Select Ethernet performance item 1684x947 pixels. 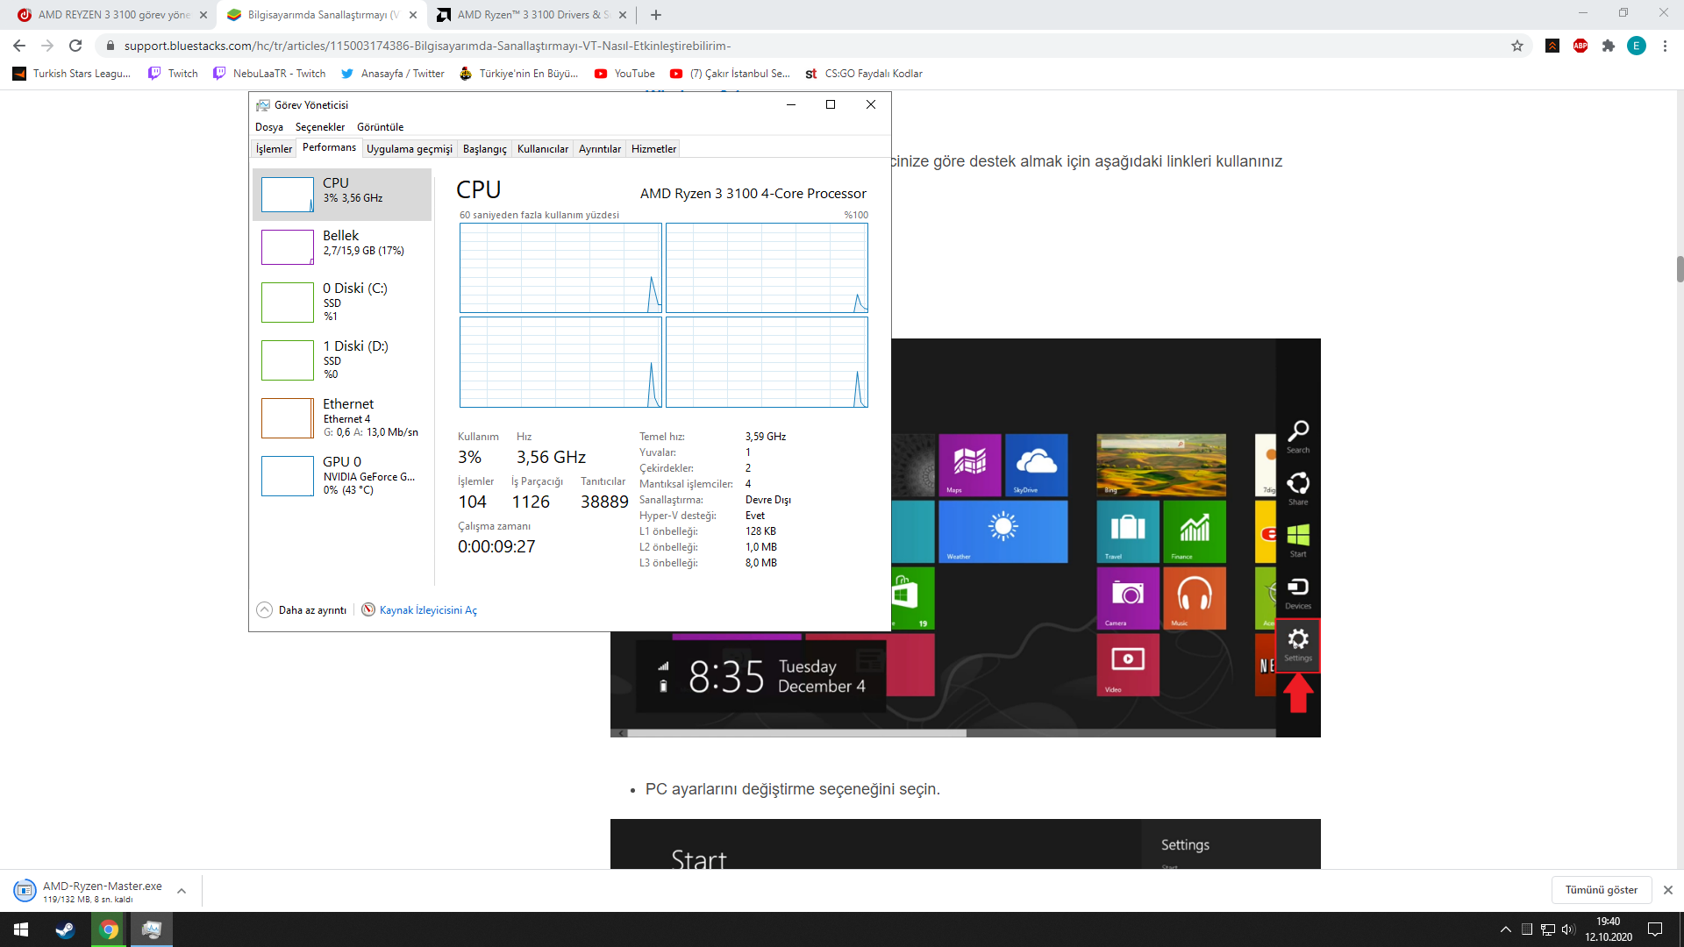(x=342, y=417)
